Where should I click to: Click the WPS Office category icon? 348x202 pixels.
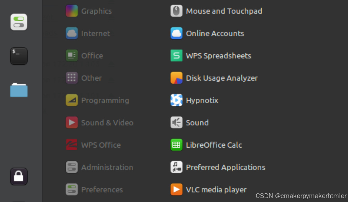72,145
